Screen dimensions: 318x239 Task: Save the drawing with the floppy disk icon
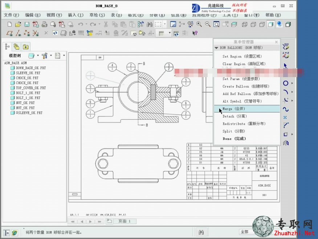point(27,24)
